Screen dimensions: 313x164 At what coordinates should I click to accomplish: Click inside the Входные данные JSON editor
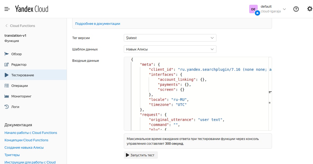pos(198,94)
